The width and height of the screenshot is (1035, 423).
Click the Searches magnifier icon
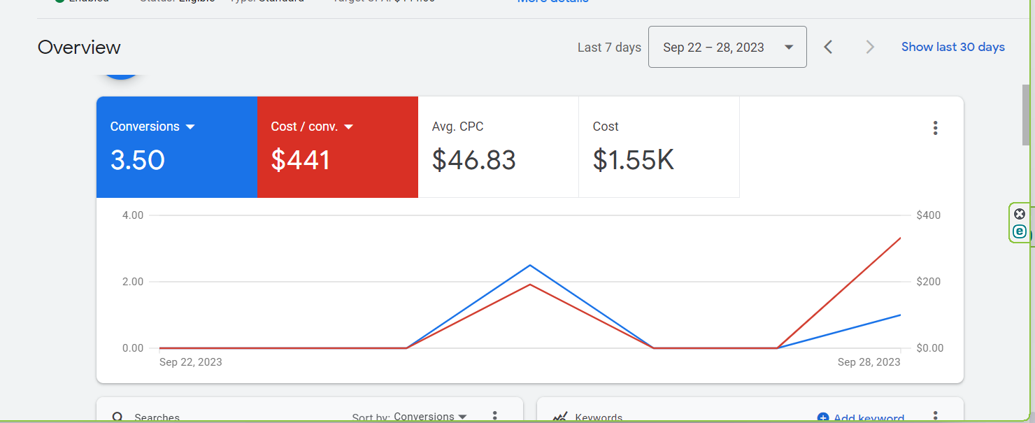tap(118, 417)
